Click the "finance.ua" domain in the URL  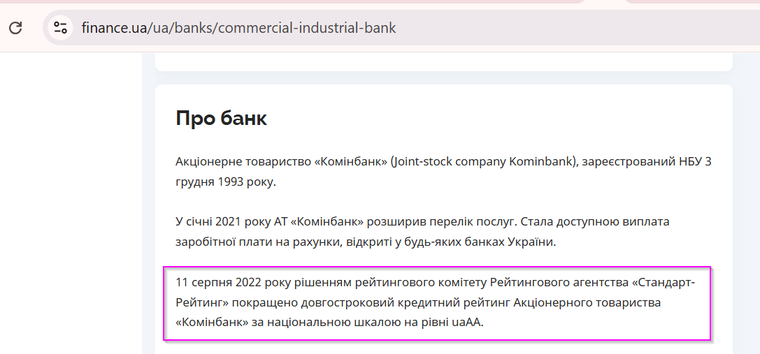[114, 28]
